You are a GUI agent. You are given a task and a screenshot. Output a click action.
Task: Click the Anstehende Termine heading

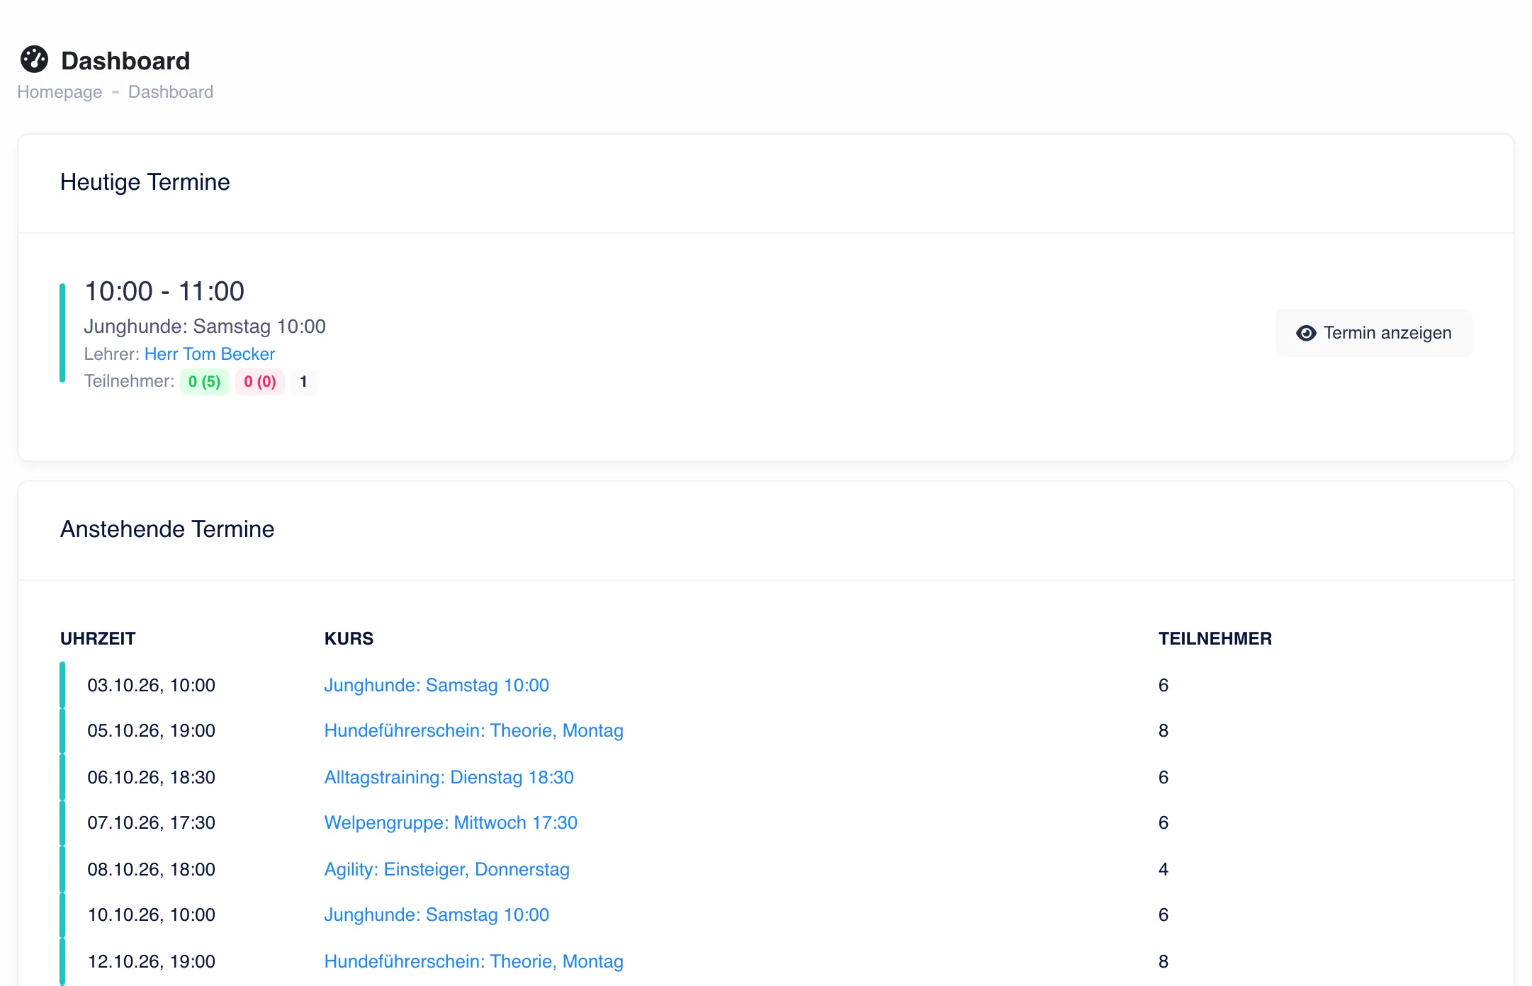pos(167,529)
